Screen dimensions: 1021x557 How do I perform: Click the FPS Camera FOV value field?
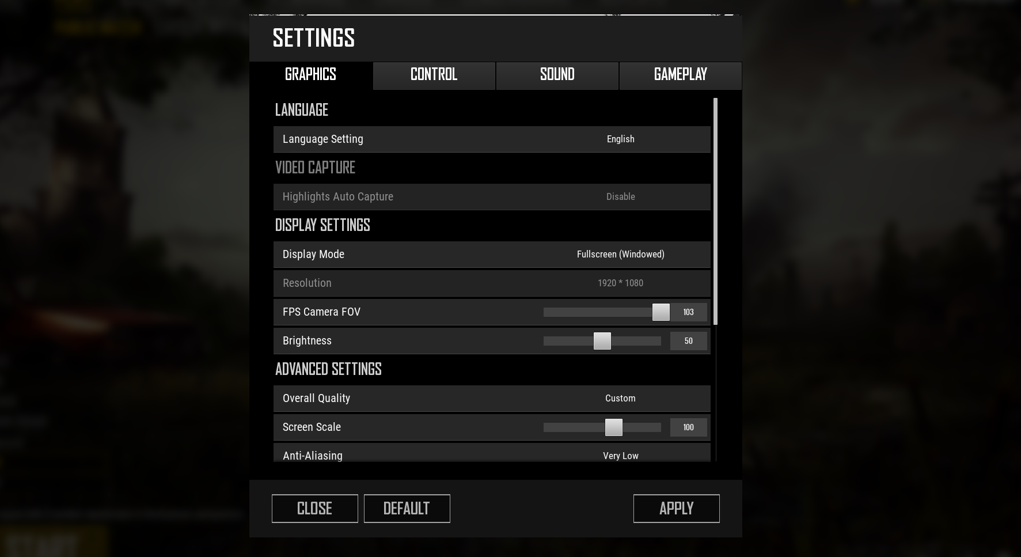click(x=688, y=312)
